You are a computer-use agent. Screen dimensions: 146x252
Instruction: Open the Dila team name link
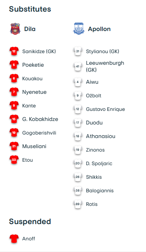point(30,29)
